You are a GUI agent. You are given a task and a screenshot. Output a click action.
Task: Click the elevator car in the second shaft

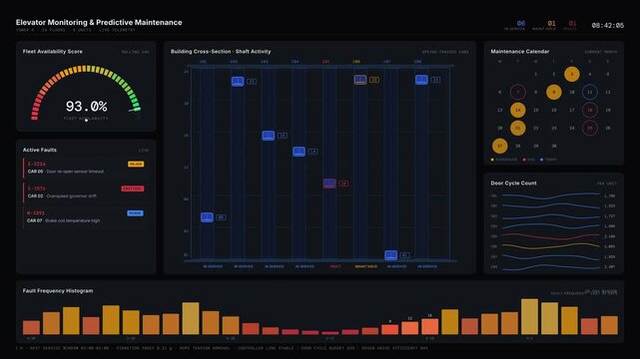(238, 81)
